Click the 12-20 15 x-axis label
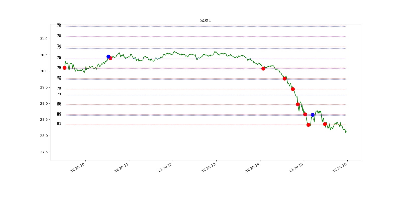 [296, 167]
